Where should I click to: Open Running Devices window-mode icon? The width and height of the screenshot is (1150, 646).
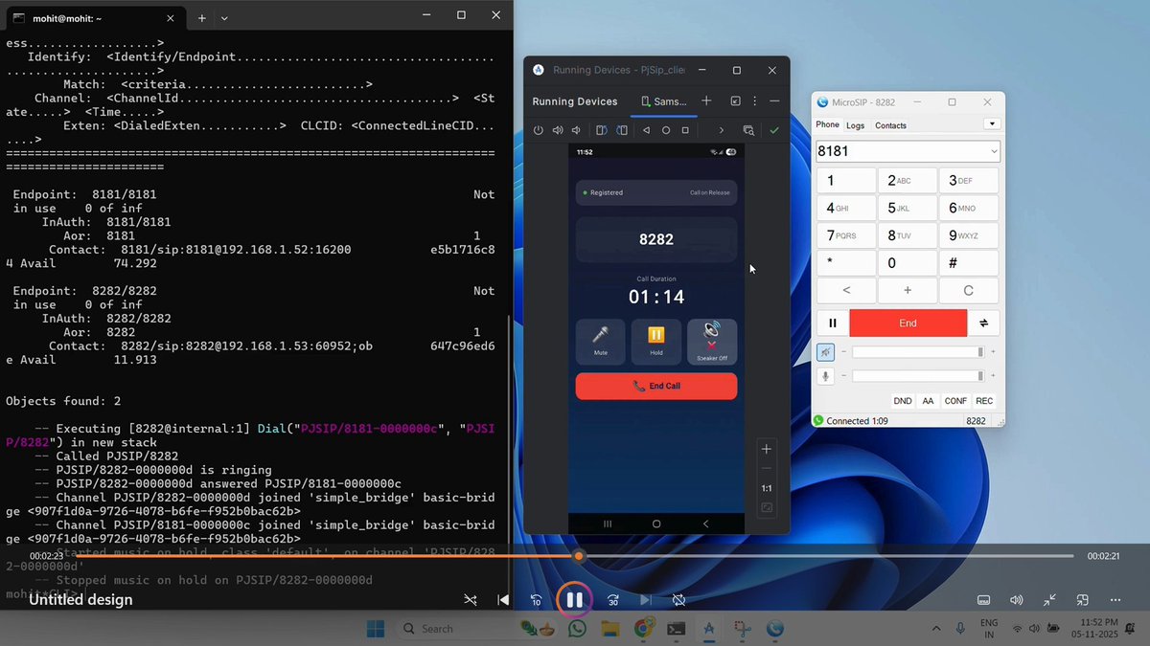coord(735,100)
